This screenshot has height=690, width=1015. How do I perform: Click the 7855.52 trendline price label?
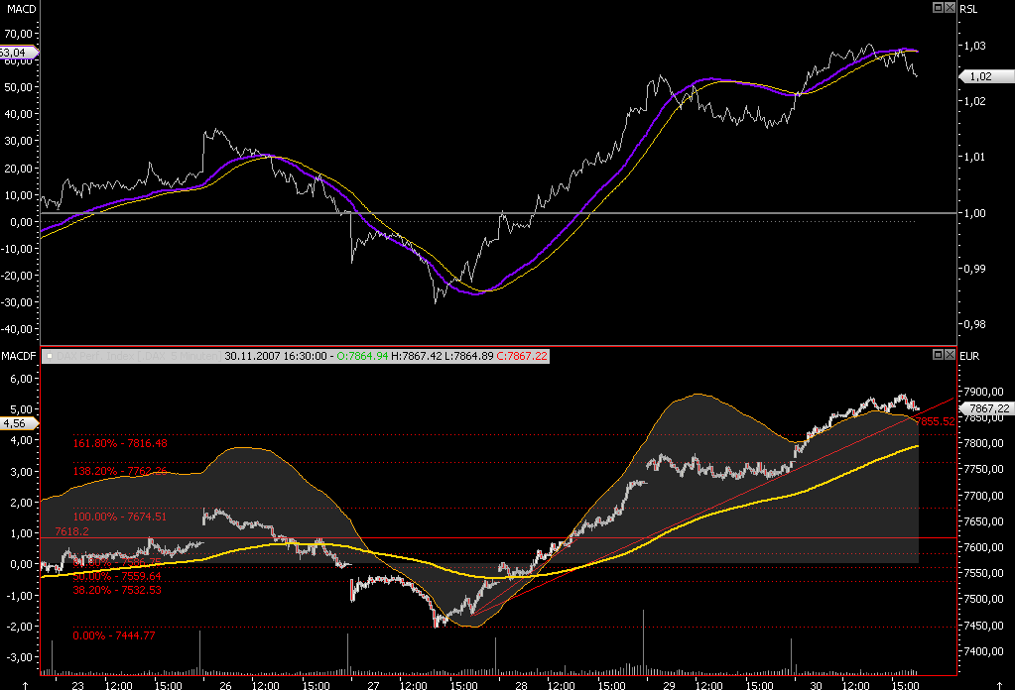click(937, 421)
